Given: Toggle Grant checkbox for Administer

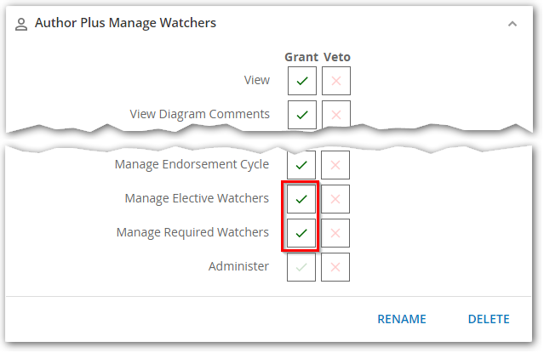Looking at the screenshot, I should pyautogui.click(x=301, y=266).
